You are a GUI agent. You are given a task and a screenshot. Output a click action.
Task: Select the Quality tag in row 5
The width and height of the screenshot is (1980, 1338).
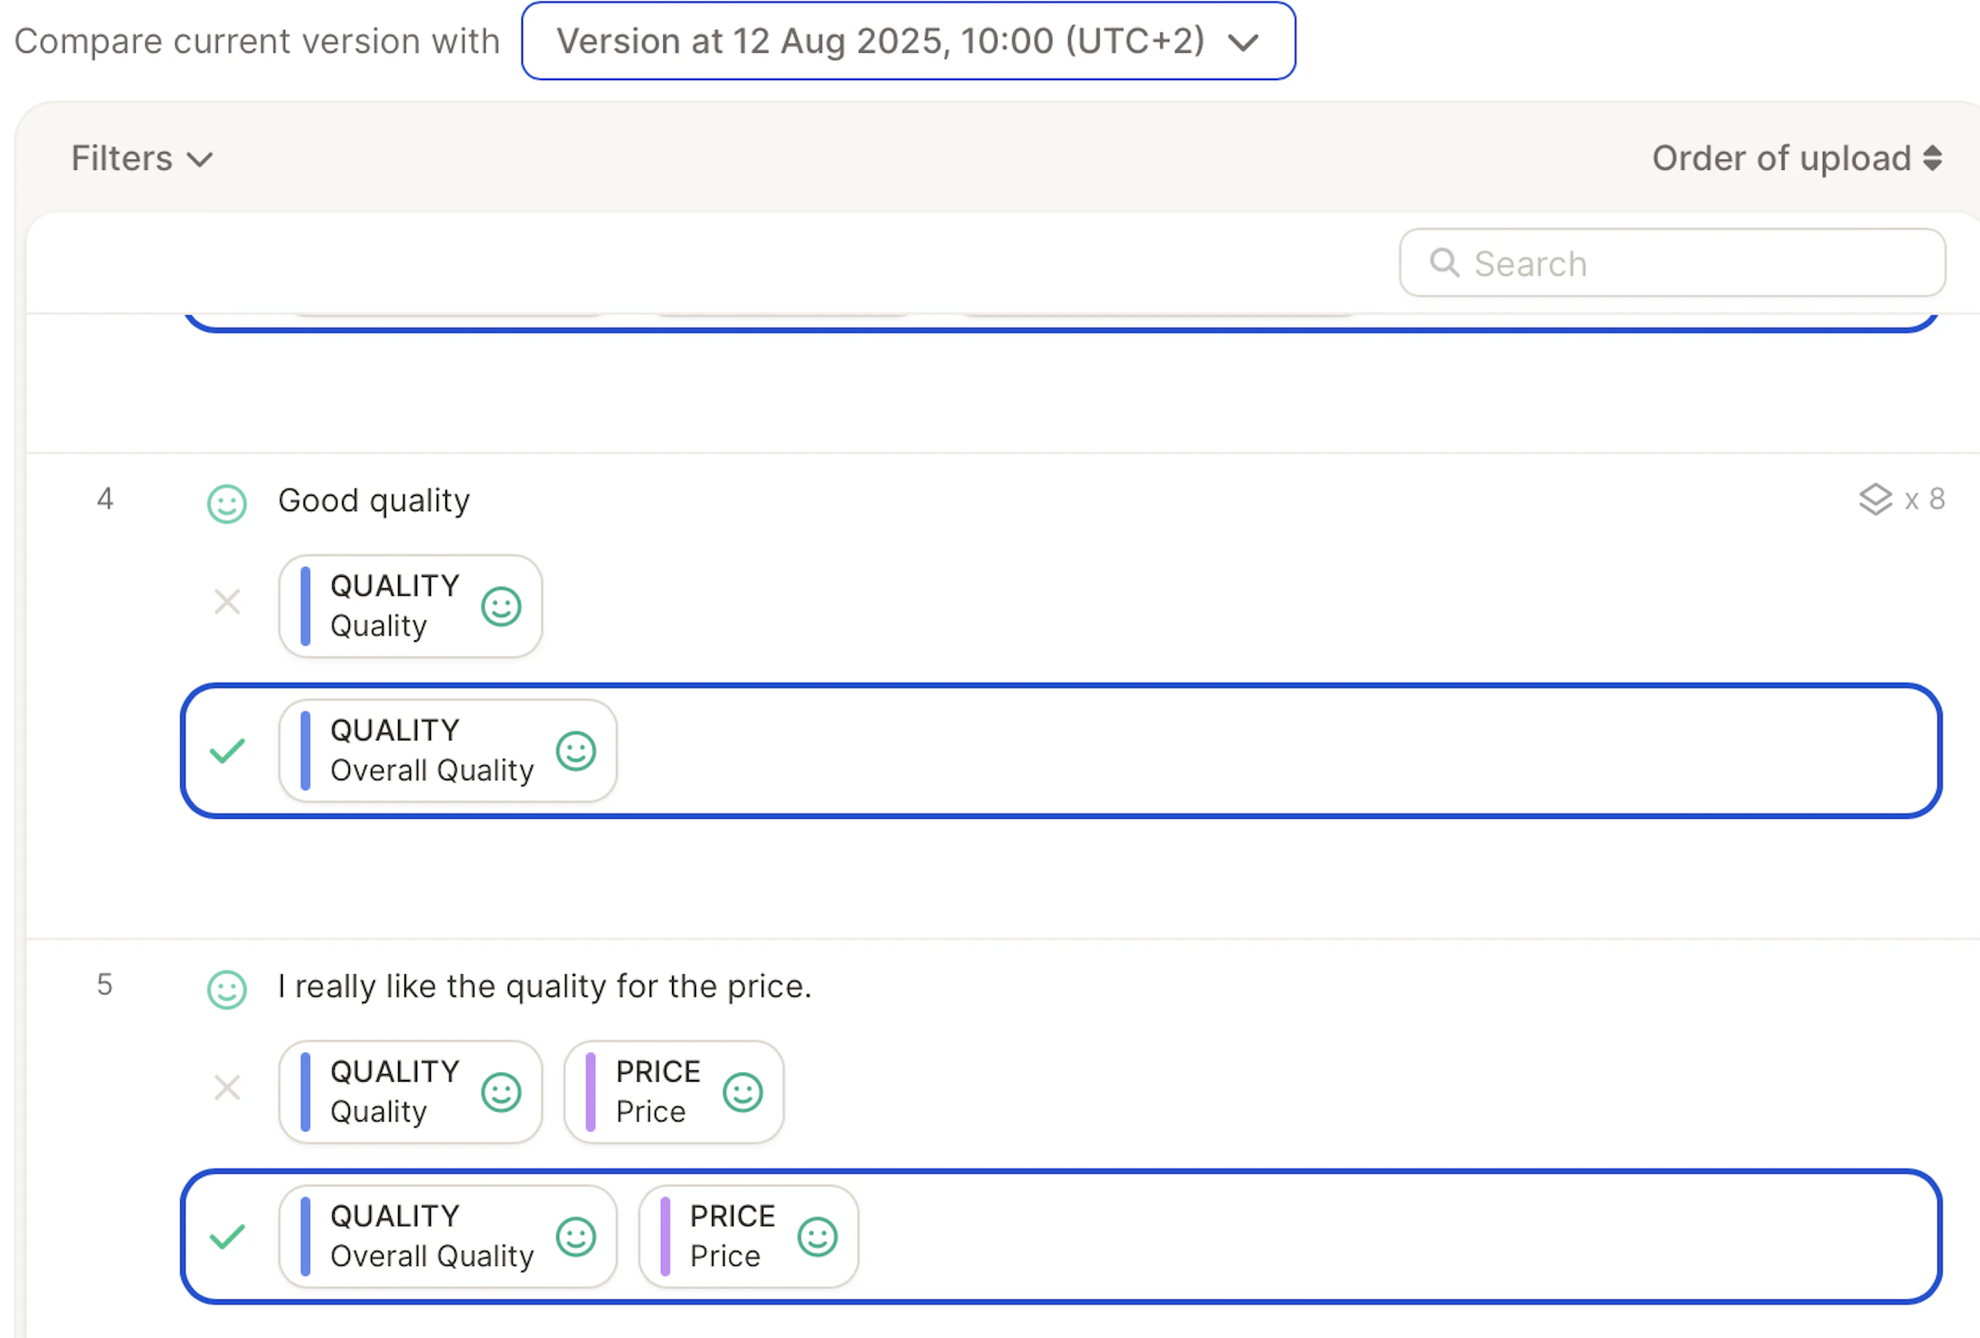[410, 1092]
